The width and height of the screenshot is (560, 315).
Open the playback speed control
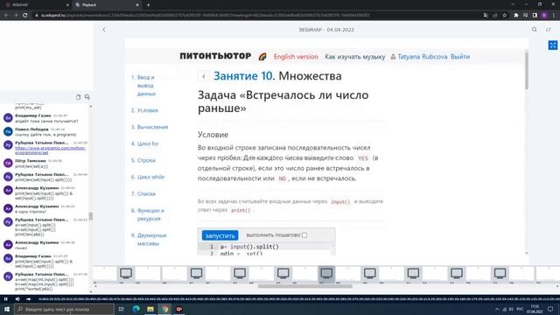coord(28,299)
